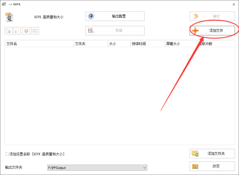Screen dimensions: 239x175
Task: Click the 文件夹 column header
Action: coord(90,44)
